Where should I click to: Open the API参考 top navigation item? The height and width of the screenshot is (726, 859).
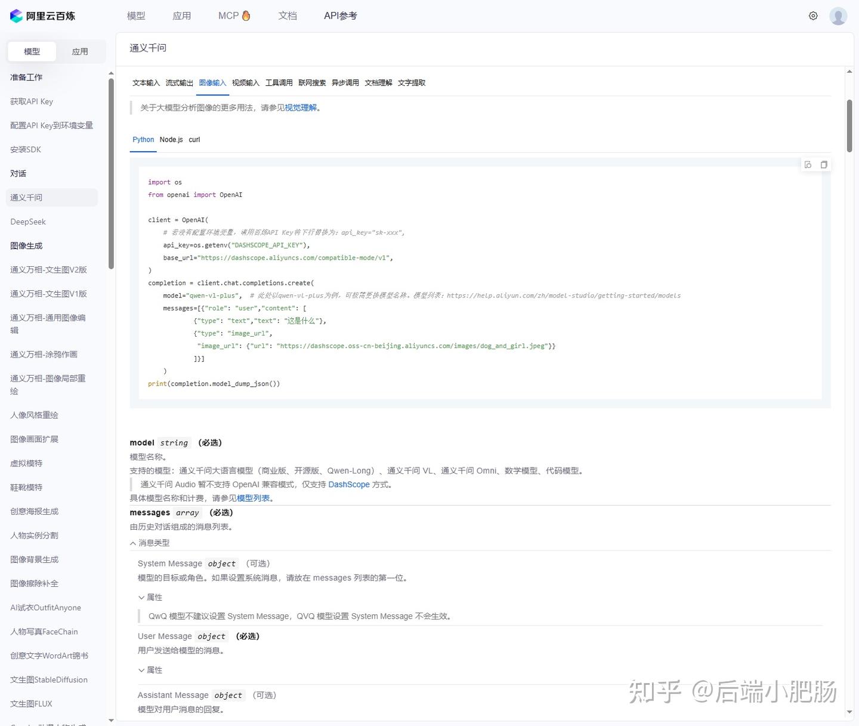point(341,16)
